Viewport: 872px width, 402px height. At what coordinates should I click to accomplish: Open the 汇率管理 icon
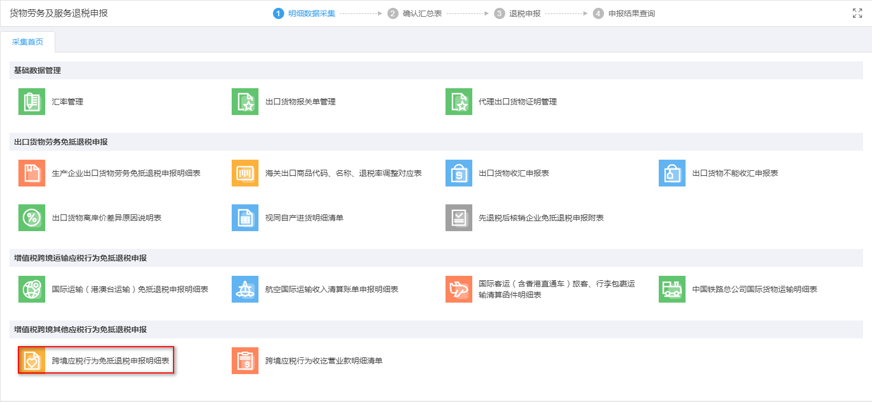(x=32, y=102)
